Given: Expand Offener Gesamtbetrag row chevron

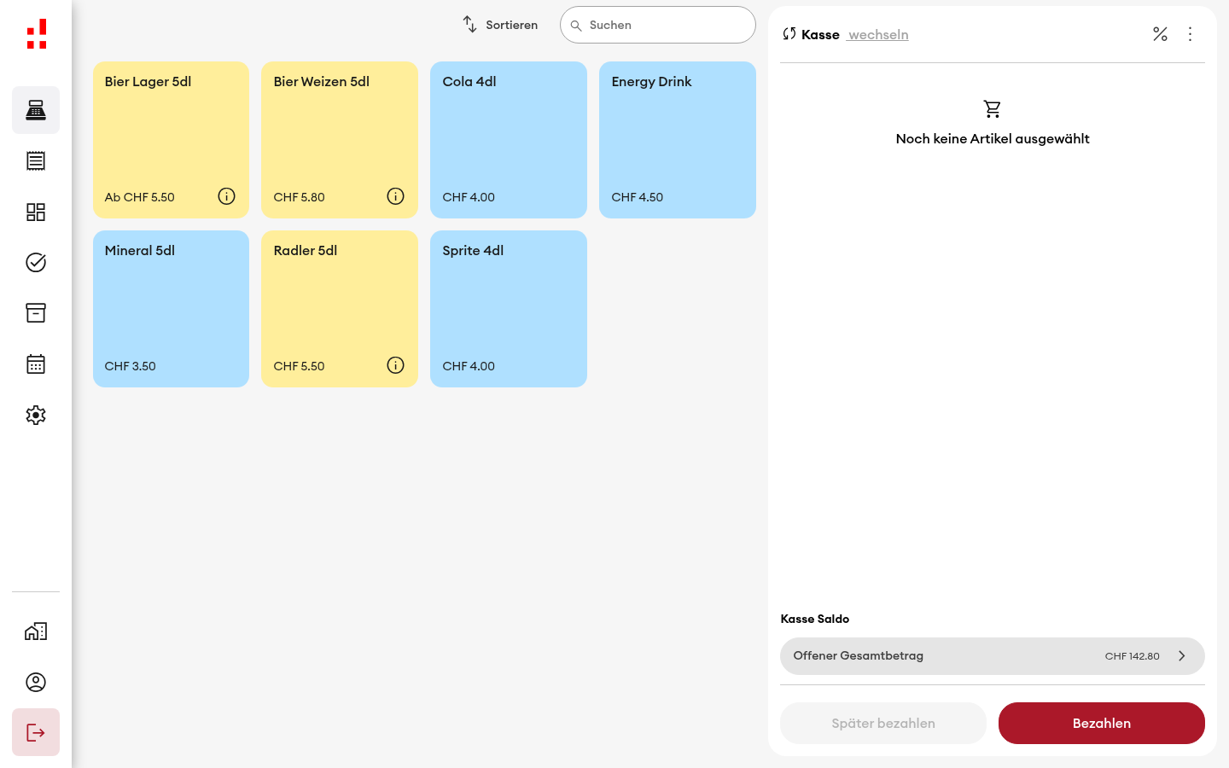Looking at the screenshot, I should (1182, 656).
